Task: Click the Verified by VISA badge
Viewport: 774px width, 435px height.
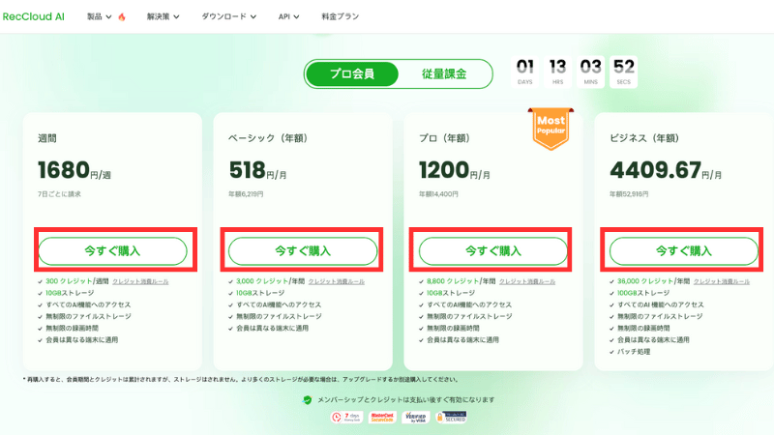Action: 416,418
